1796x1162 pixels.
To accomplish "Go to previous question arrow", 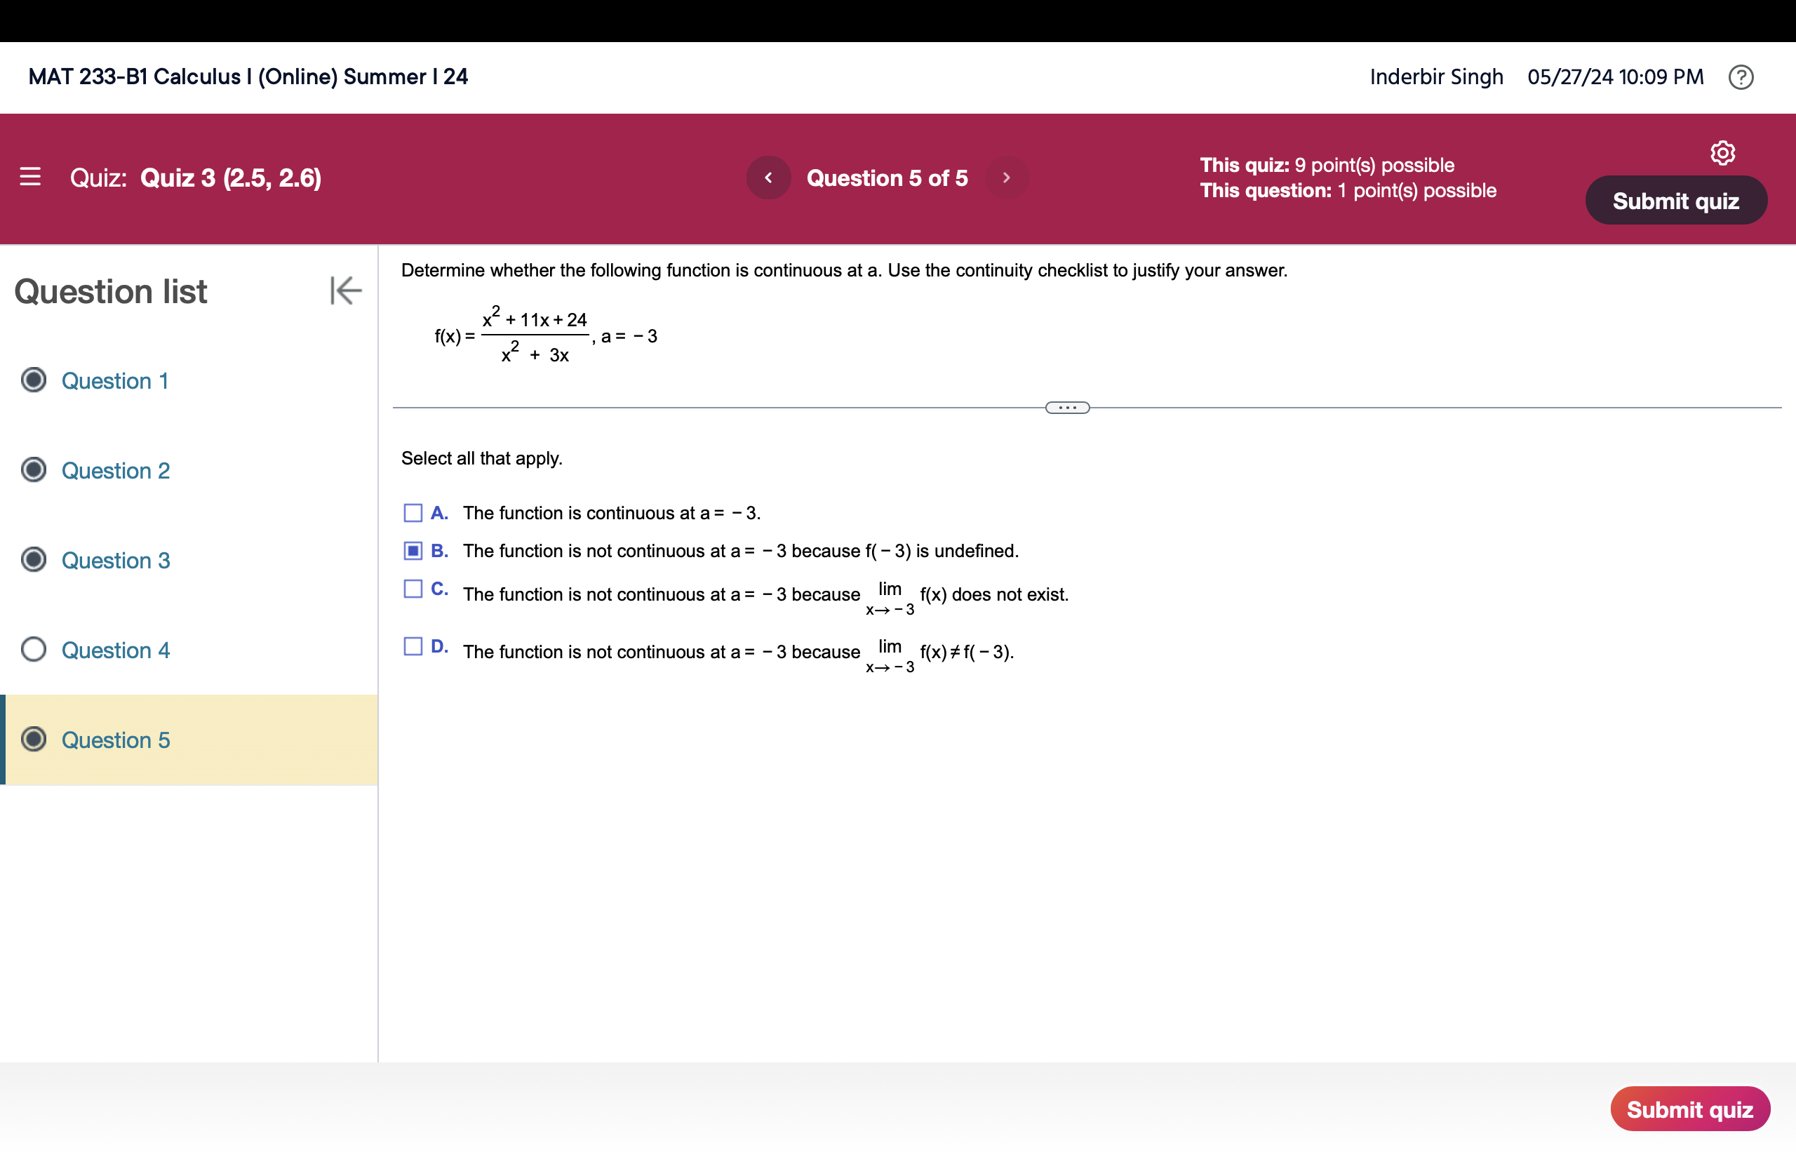I will tap(768, 178).
